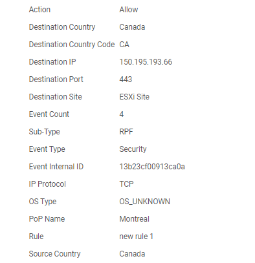Click the Event Internal ID label

click(56, 167)
